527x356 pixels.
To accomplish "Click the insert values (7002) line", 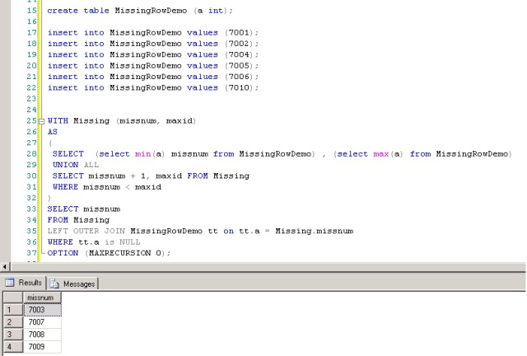I will (153, 44).
